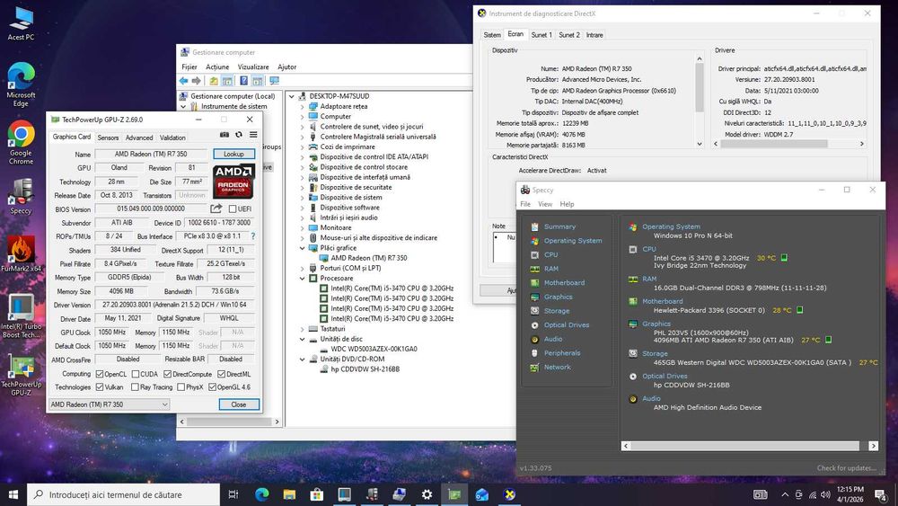Open Microsoft Edge desktop shortcut
Screen dimensions: 898x506
click(22, 84)
